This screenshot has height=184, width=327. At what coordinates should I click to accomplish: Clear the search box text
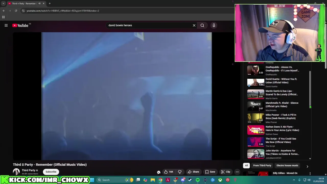point(194,25)
